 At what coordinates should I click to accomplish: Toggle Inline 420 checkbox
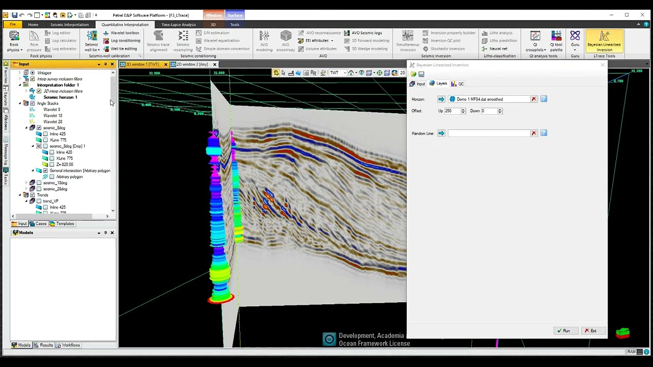click(x=52, y=152)
